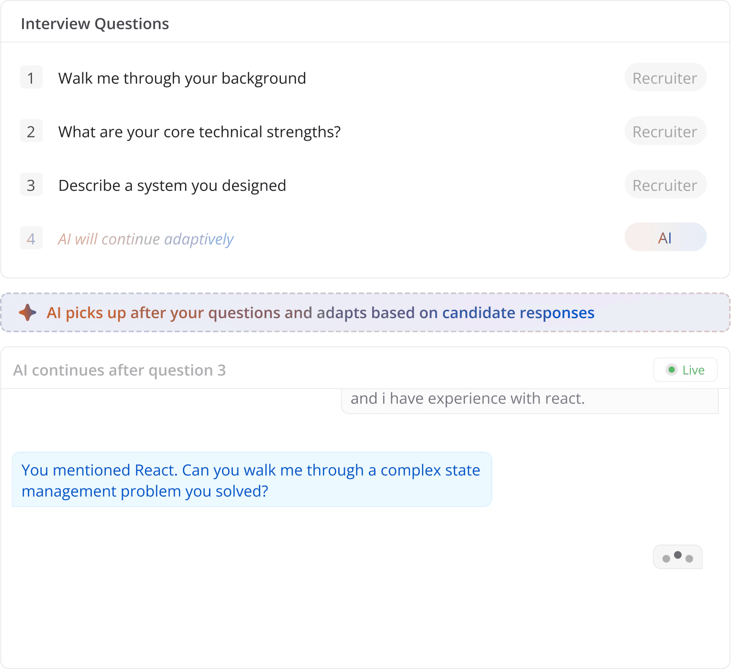This screenshot has height=669, width=731.
Task: Click number badge 1 in question list
Action: (x=31, y=78)
